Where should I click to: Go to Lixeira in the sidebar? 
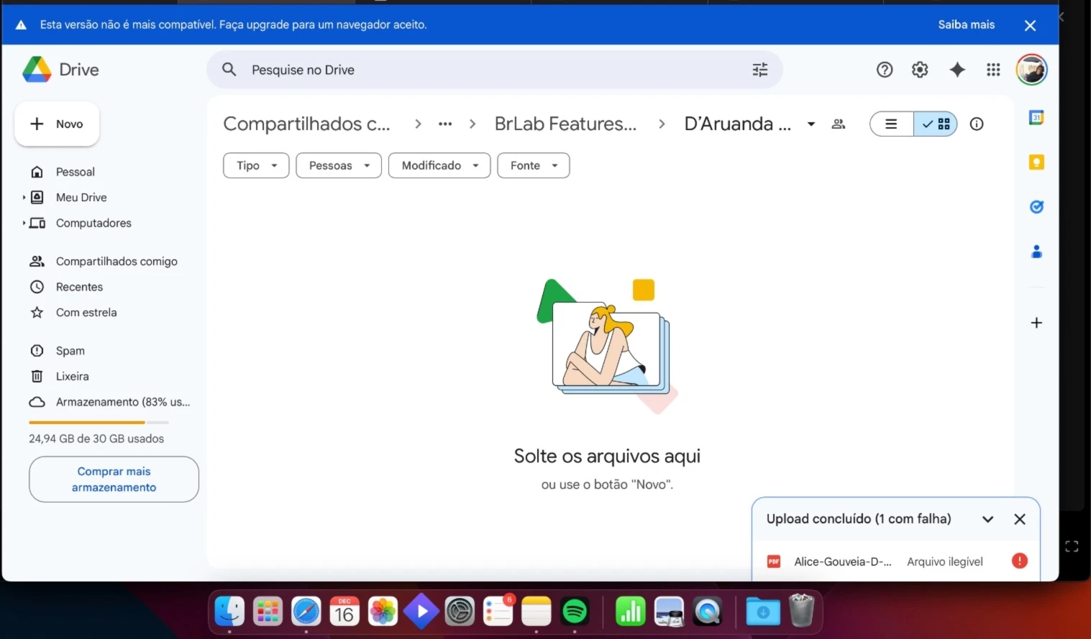tap(72, 376)
